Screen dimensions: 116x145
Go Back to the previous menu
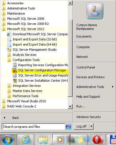[16, 118]
